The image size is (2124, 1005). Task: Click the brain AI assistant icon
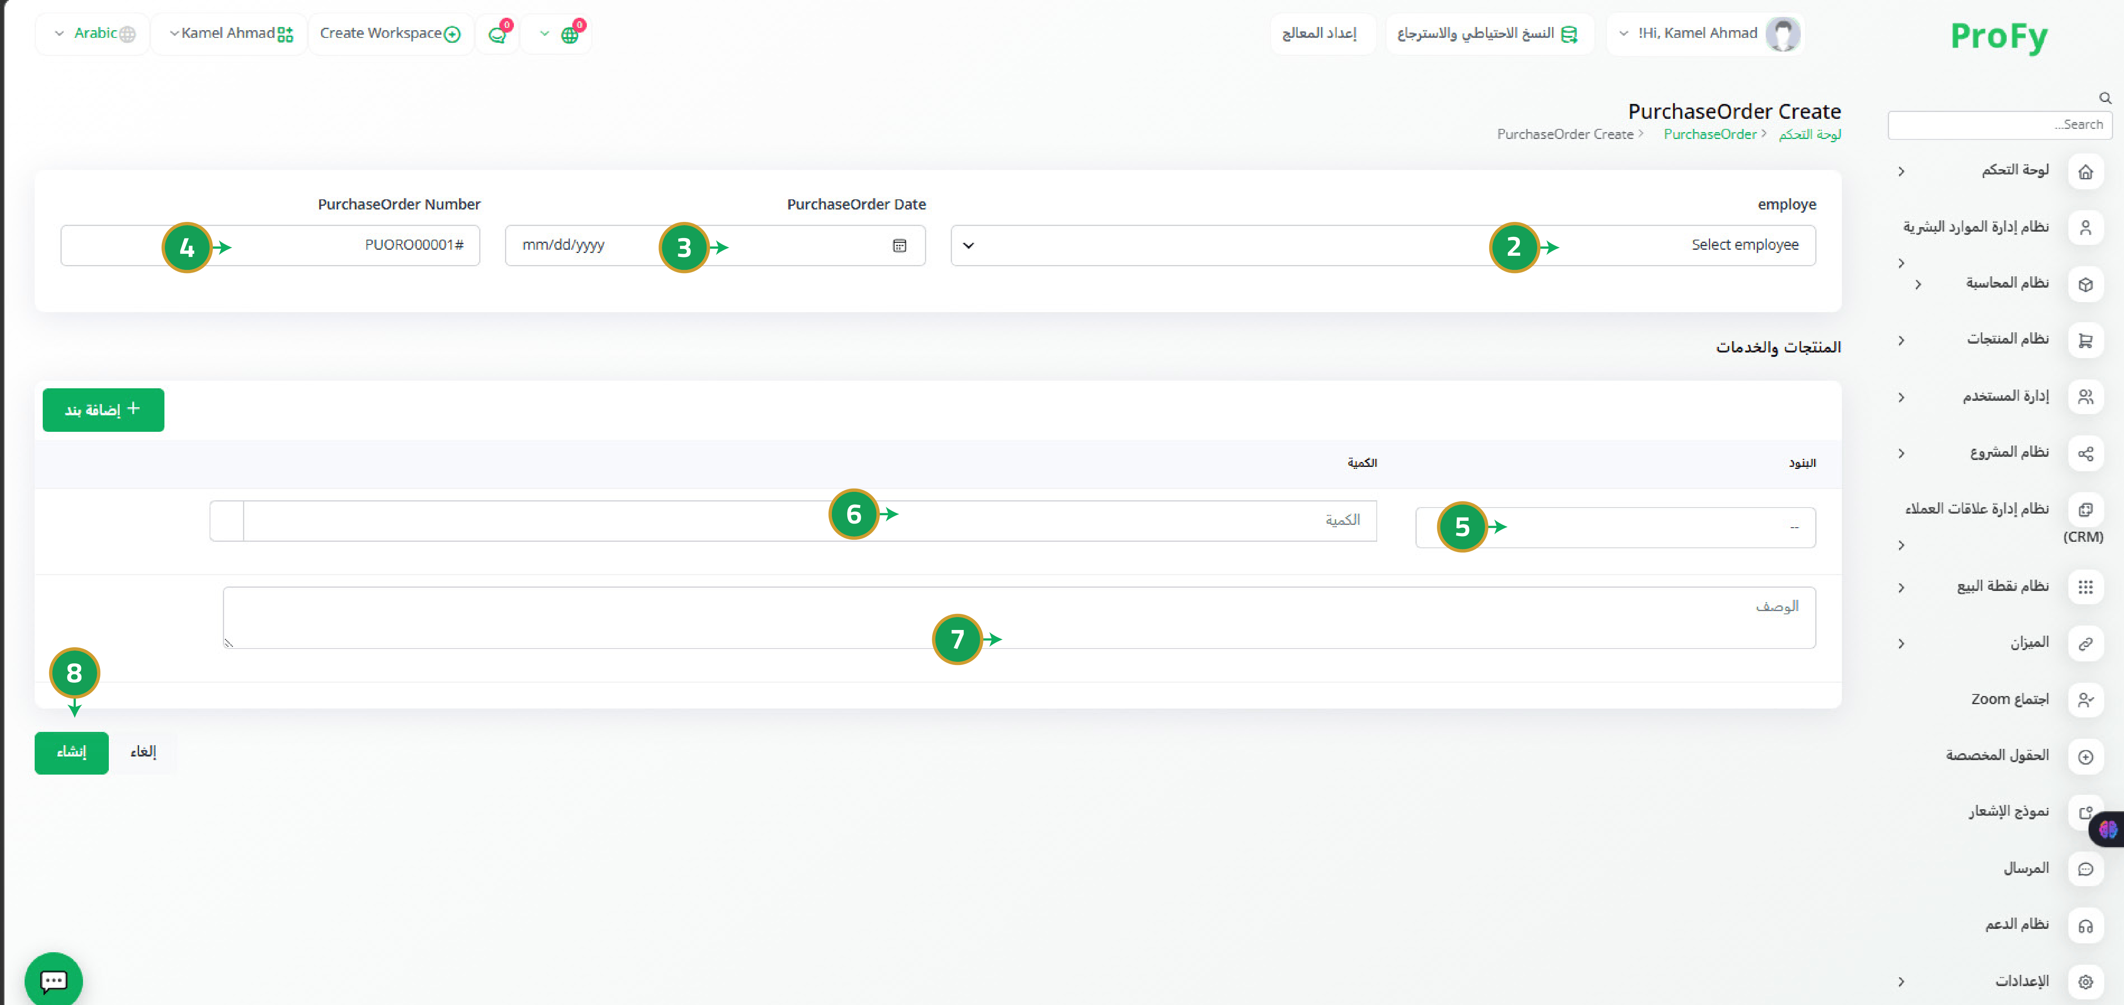click(2107, 829)
